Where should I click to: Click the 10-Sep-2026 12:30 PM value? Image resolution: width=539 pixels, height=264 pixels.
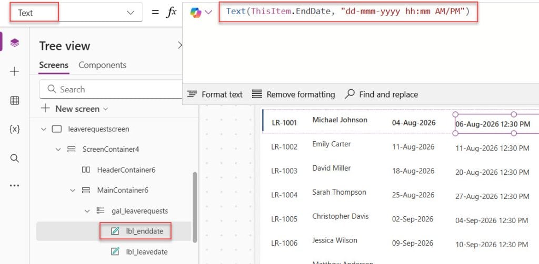[492, 245]
